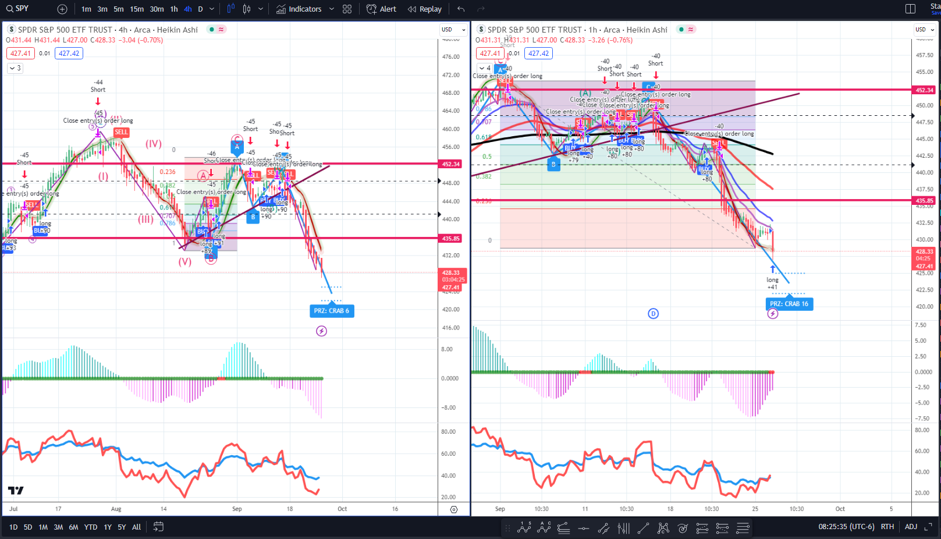
Task: Click the green market status dot on the 1h chart
Action: point(681,30)
